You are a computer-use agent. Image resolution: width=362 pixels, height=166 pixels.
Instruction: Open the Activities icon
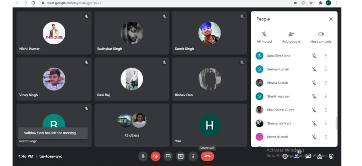point(320,156)
